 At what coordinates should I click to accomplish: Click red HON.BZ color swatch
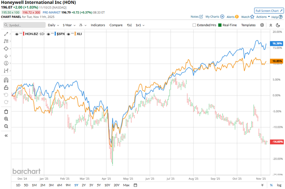[24, 34]
